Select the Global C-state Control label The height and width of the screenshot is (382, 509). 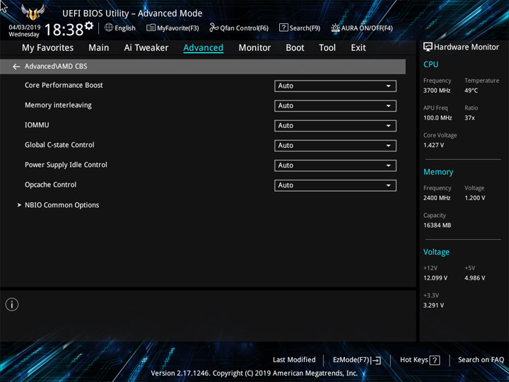(59, 145)
